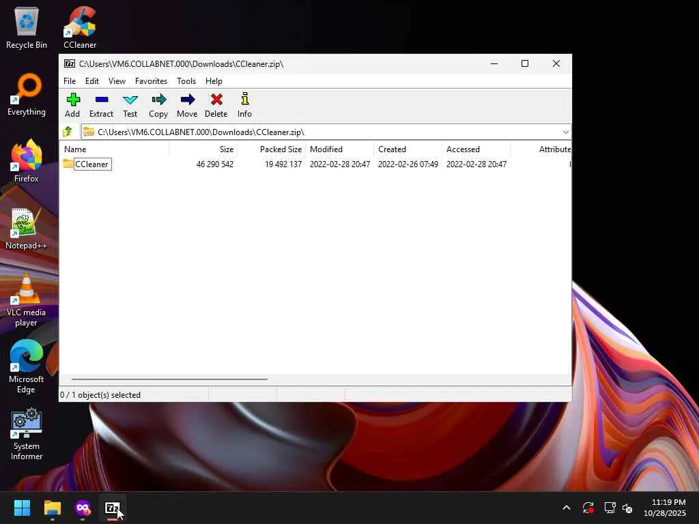Run the Test archive tool

click(130, 105)
